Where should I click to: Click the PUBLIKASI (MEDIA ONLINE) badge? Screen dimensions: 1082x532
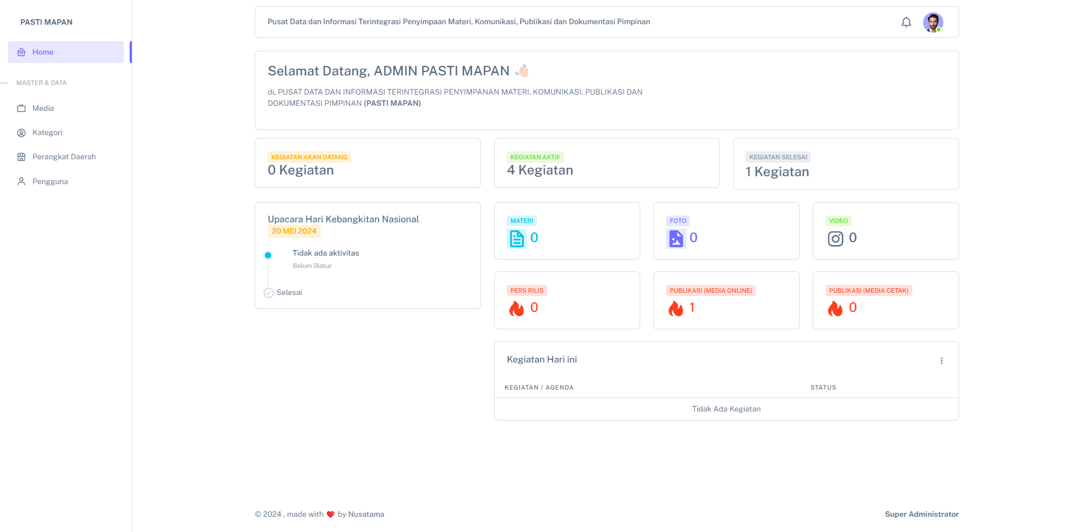click(x=711, y=290)
